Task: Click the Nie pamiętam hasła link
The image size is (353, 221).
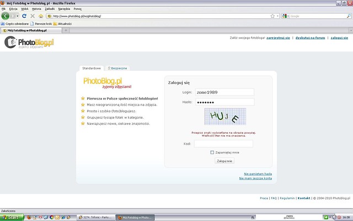Action: (x=258, y=174)
